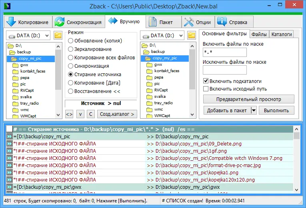306x208 pixels.
Task: Click Предварительный просмотр button
Action: pyautogui.click(x=249, y=99)
